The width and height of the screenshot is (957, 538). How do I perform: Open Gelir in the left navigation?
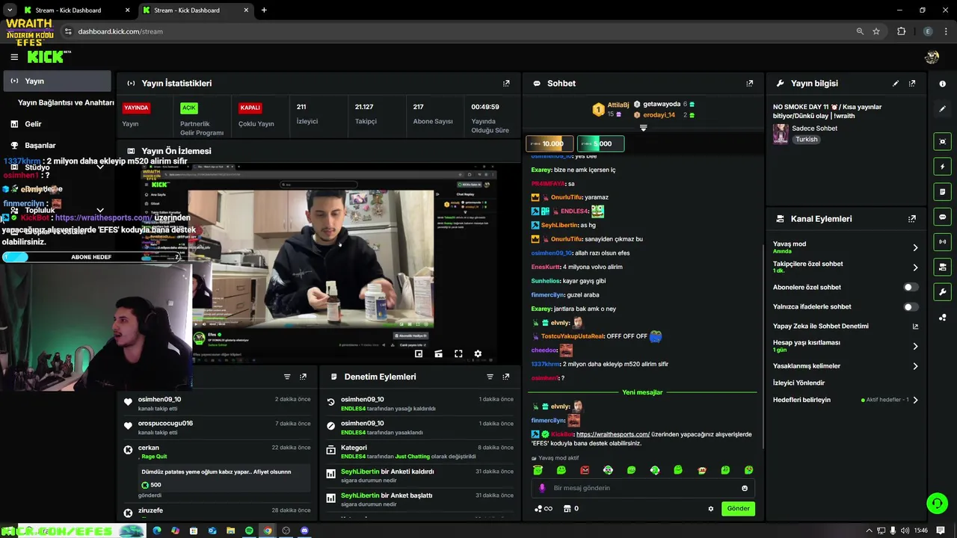[33, 124]
